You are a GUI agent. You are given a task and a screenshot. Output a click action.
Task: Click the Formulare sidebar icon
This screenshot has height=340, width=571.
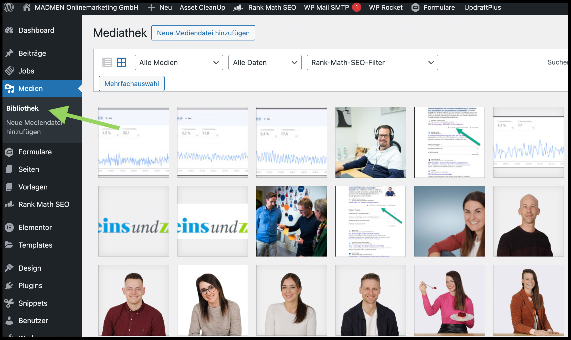[x=9, y=152]
